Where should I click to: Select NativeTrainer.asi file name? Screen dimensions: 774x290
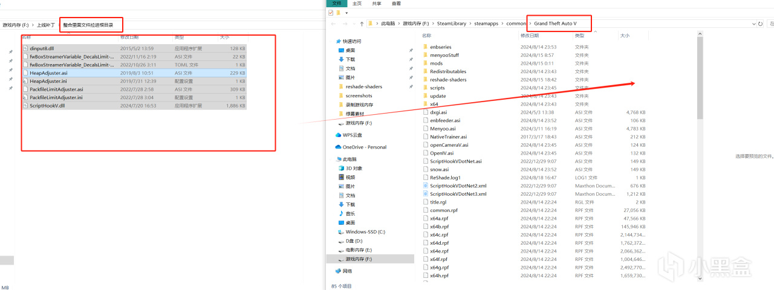pyautogui.click(x=447, y=137)
